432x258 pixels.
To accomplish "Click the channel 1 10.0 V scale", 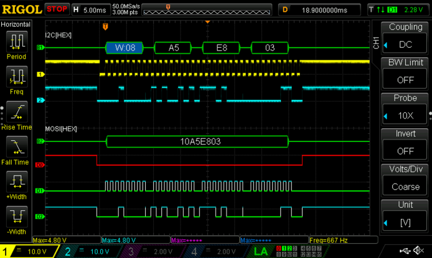I will (x=37, y=252).
